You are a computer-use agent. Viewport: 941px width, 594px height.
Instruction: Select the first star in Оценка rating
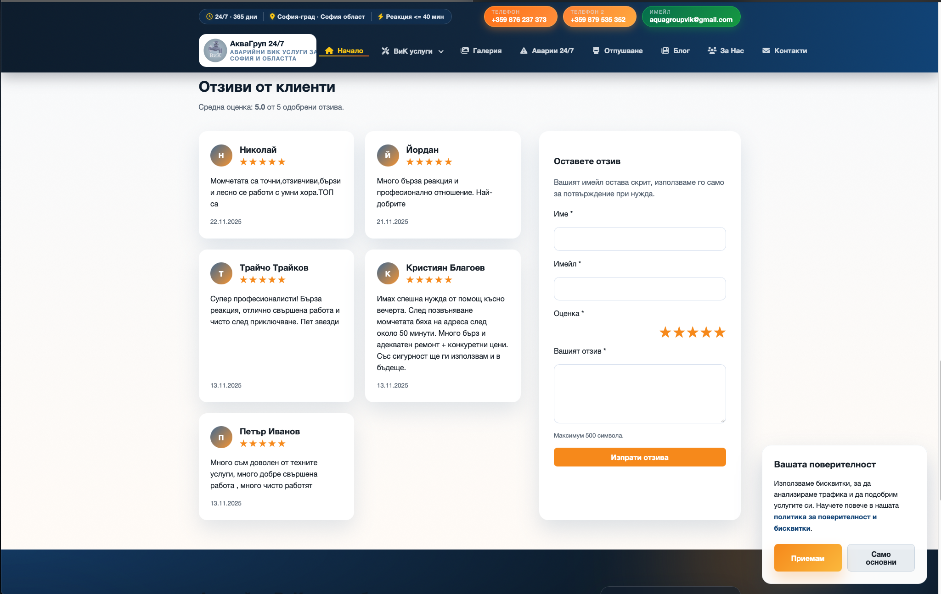point(665,332)
